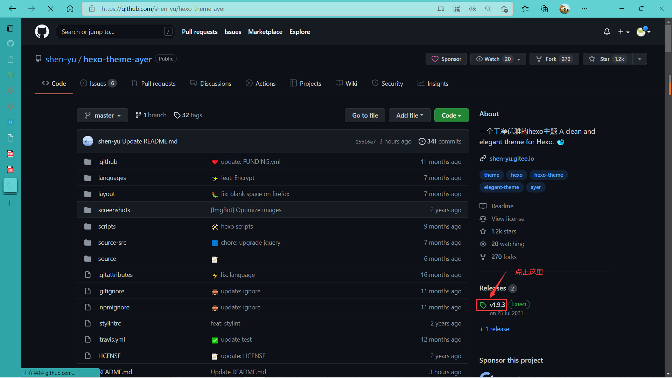
Task: Click the translate page icon
Action: (x=472, y=9)
